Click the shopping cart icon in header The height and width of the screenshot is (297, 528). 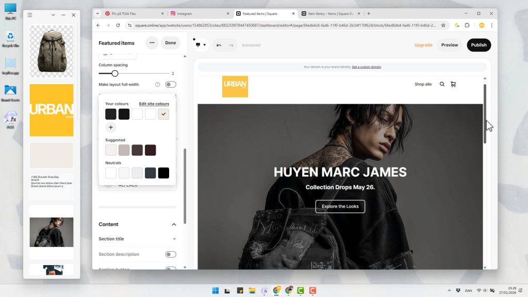[453, 85]
